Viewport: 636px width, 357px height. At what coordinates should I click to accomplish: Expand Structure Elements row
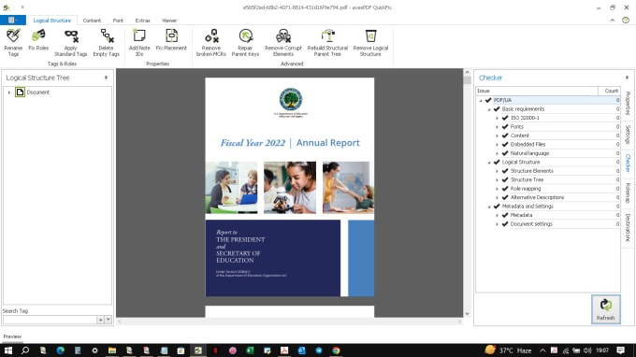497,171
